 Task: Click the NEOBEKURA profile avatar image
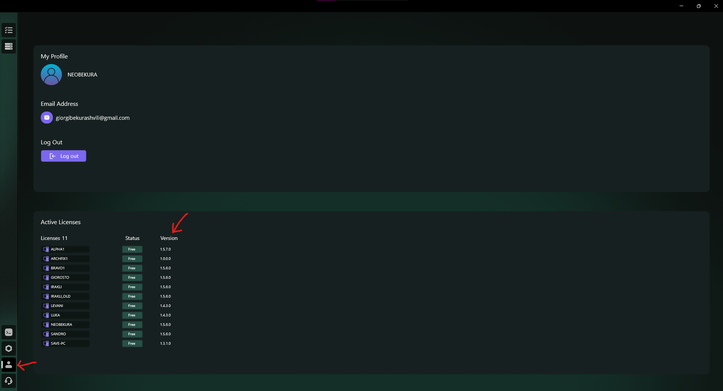click(x=51, y=74)
